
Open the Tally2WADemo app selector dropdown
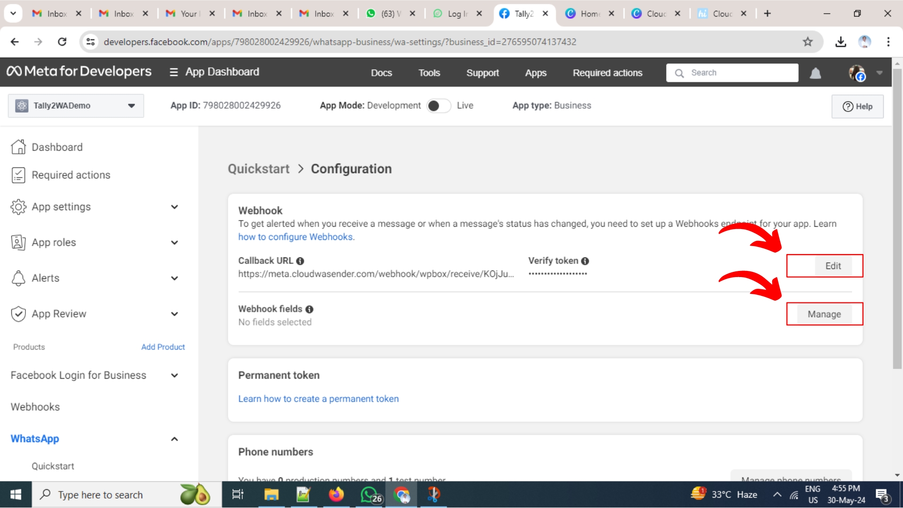click(76, 106)
